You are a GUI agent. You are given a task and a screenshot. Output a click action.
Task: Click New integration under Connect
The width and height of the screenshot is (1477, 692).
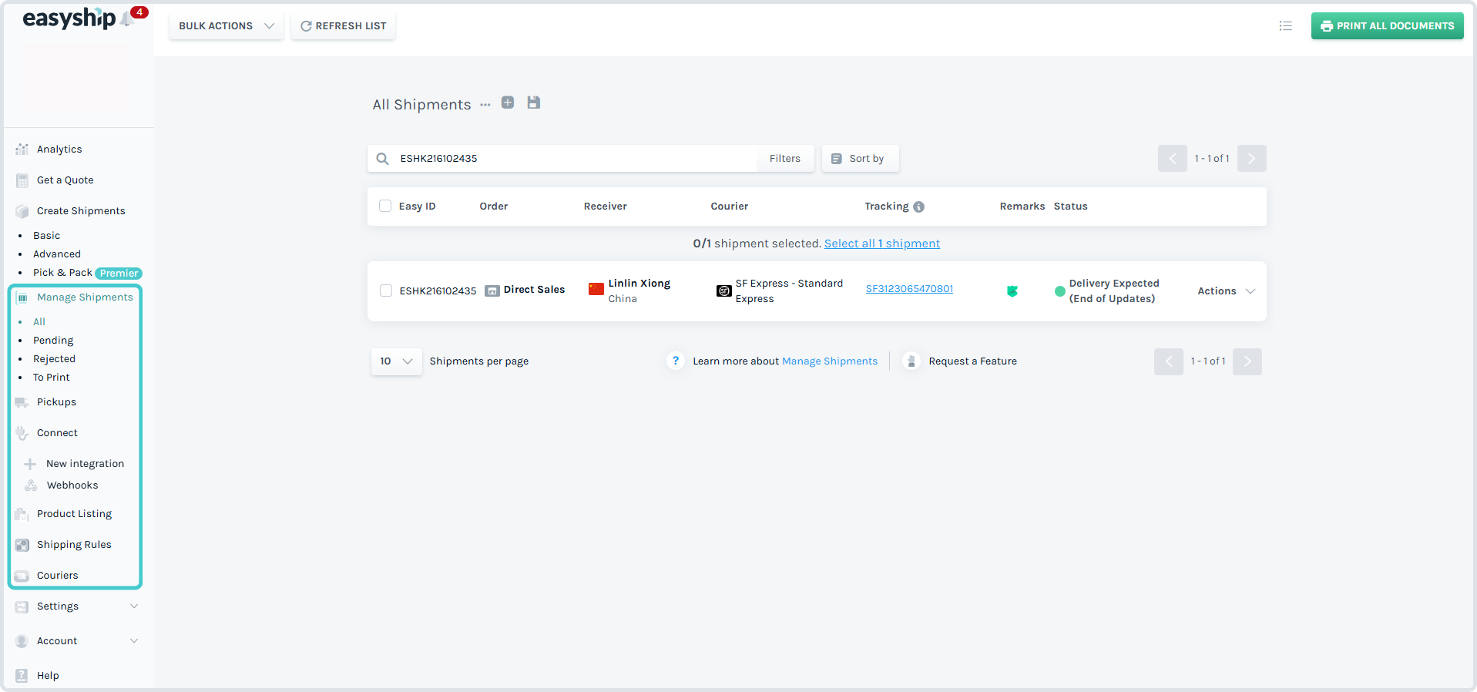point(85,464)
